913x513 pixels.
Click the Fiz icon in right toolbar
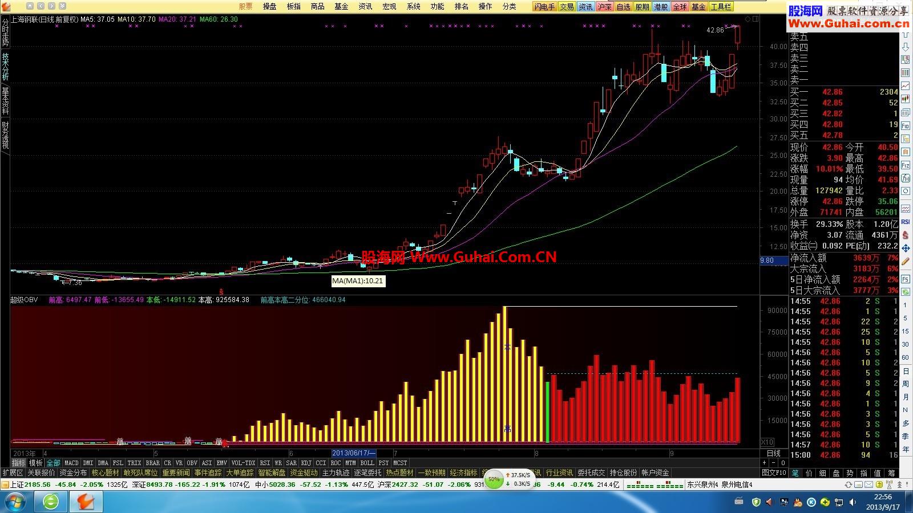906,165
